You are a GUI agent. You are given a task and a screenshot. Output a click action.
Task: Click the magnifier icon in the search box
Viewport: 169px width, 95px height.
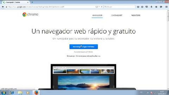pos(106,7)
